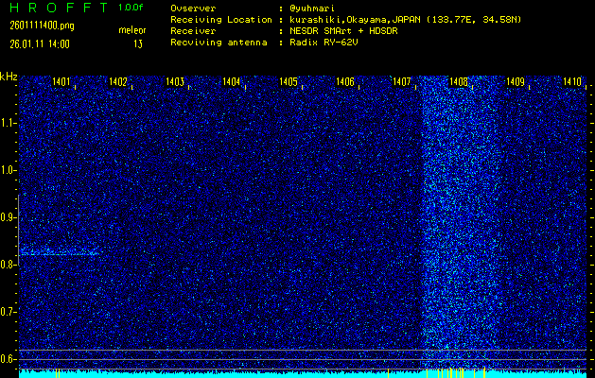Click the 1401 time marker
Viewport: 595px width, 378px height.
tap(61, 81)
